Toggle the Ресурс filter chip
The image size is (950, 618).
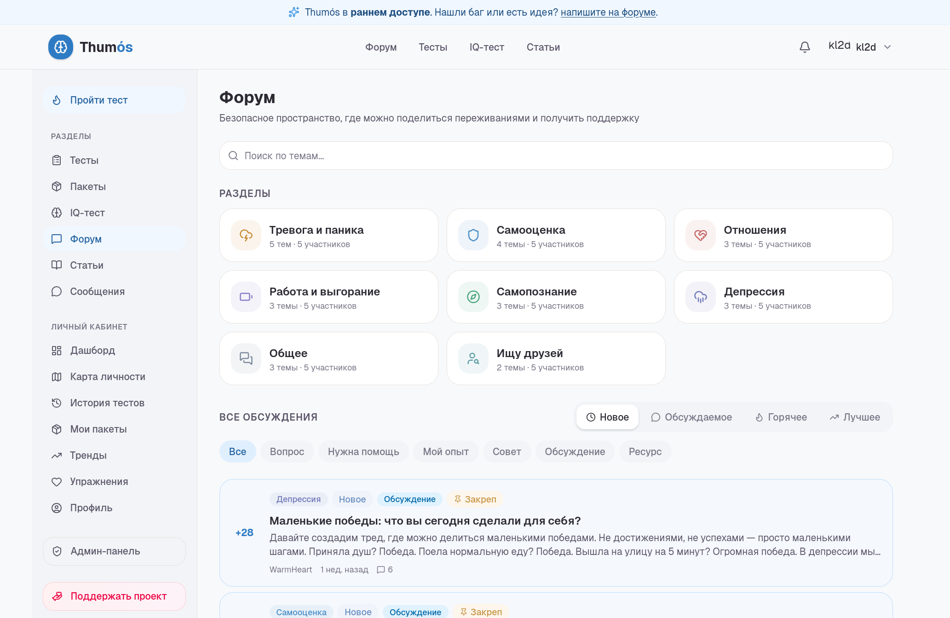click(x=645, y=451)
